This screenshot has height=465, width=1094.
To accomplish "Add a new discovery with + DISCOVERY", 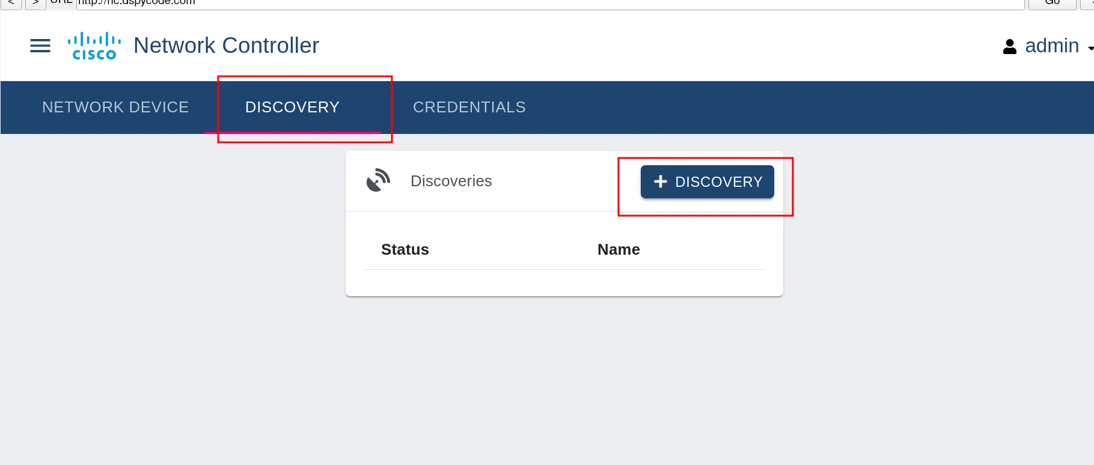I will coord(707,181).
